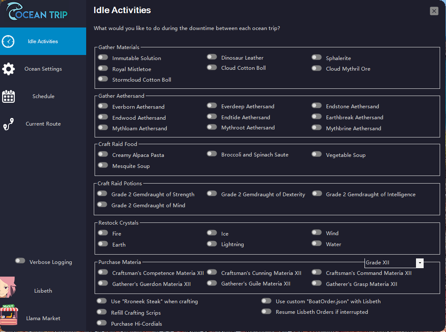Enable the Immutable Solution gathering toggle
This screenshot has width=446, height=332.
pyautogui.click(x=103, y=57)
